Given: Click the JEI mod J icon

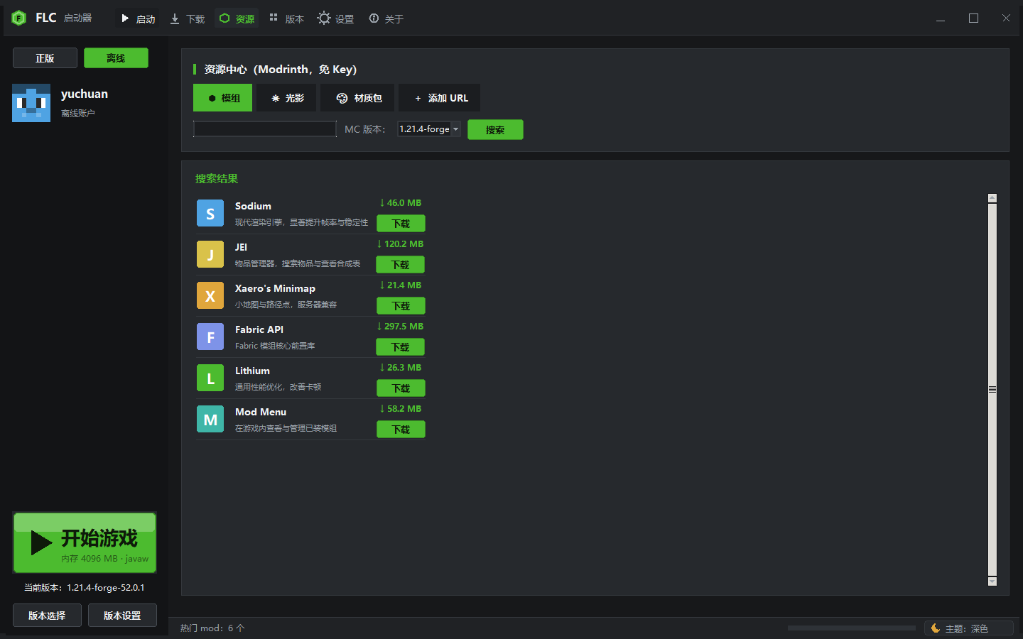Looking at the screenshot, I should point(210,254).
